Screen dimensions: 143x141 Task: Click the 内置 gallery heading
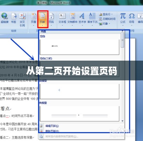pos(43,31)
